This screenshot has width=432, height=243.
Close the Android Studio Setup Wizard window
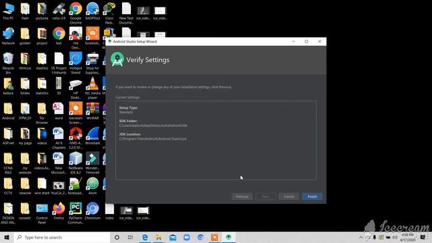coord(319,41)
